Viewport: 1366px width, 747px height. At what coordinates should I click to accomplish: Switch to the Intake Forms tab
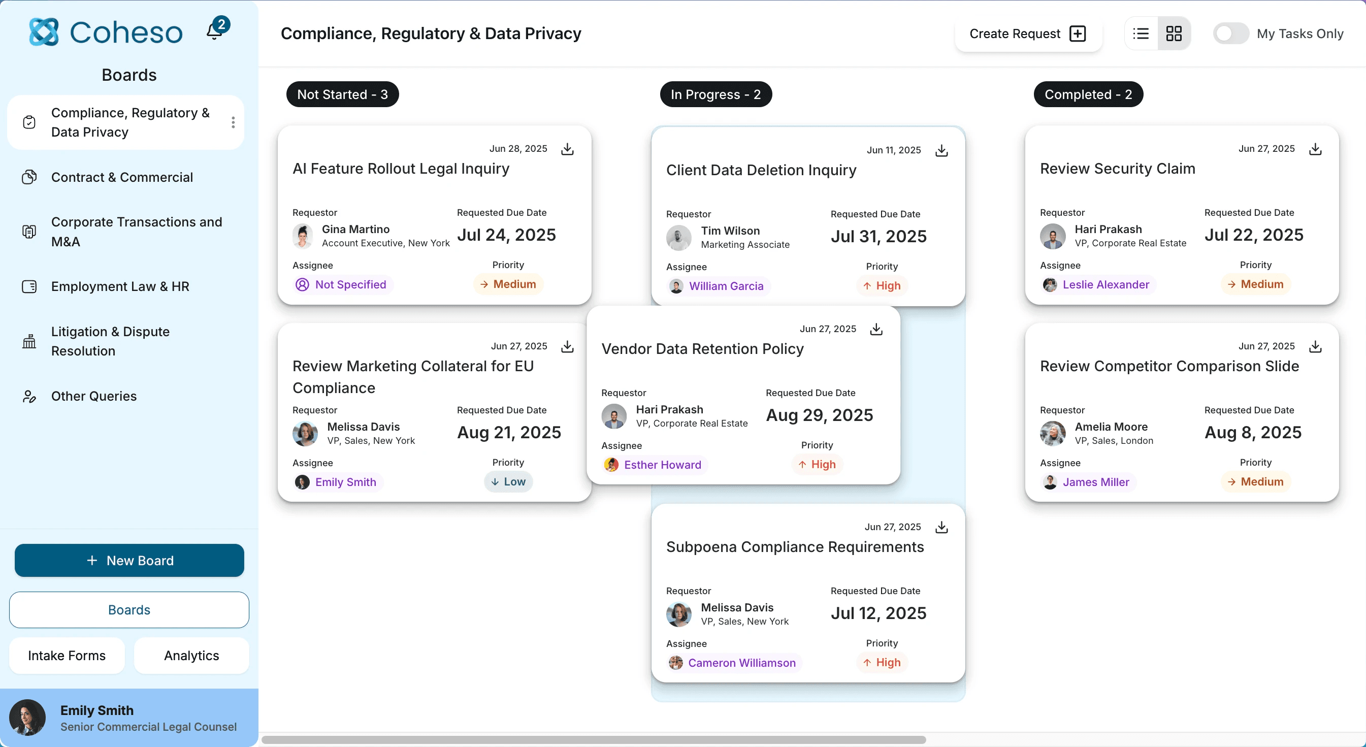coord(67,655)
